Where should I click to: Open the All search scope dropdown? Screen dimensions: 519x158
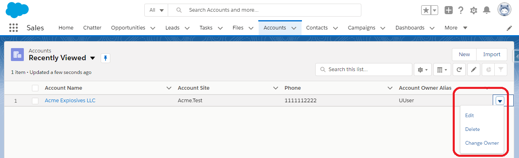(x=156, y=10)
